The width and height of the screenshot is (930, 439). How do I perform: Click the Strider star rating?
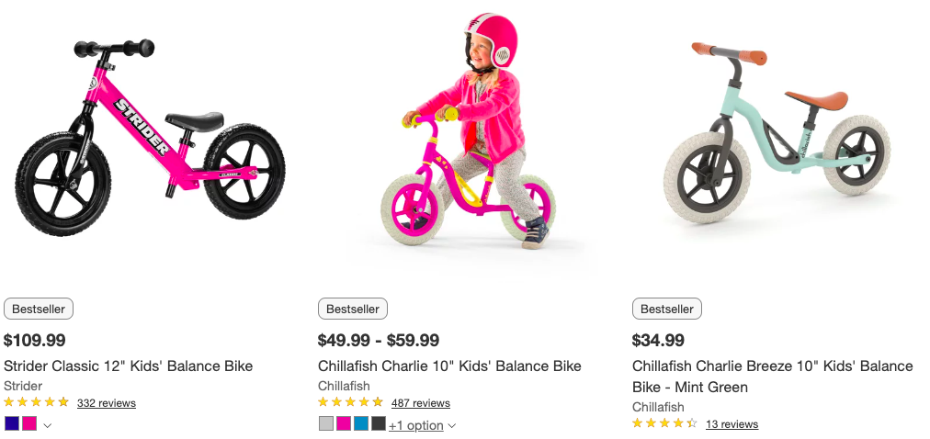click(x=37, y=402)
